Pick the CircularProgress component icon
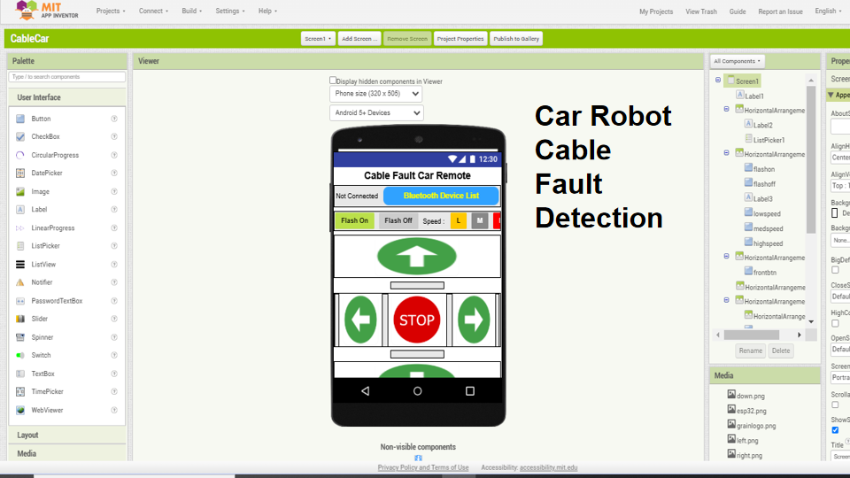850x478 pixels. 20,155
